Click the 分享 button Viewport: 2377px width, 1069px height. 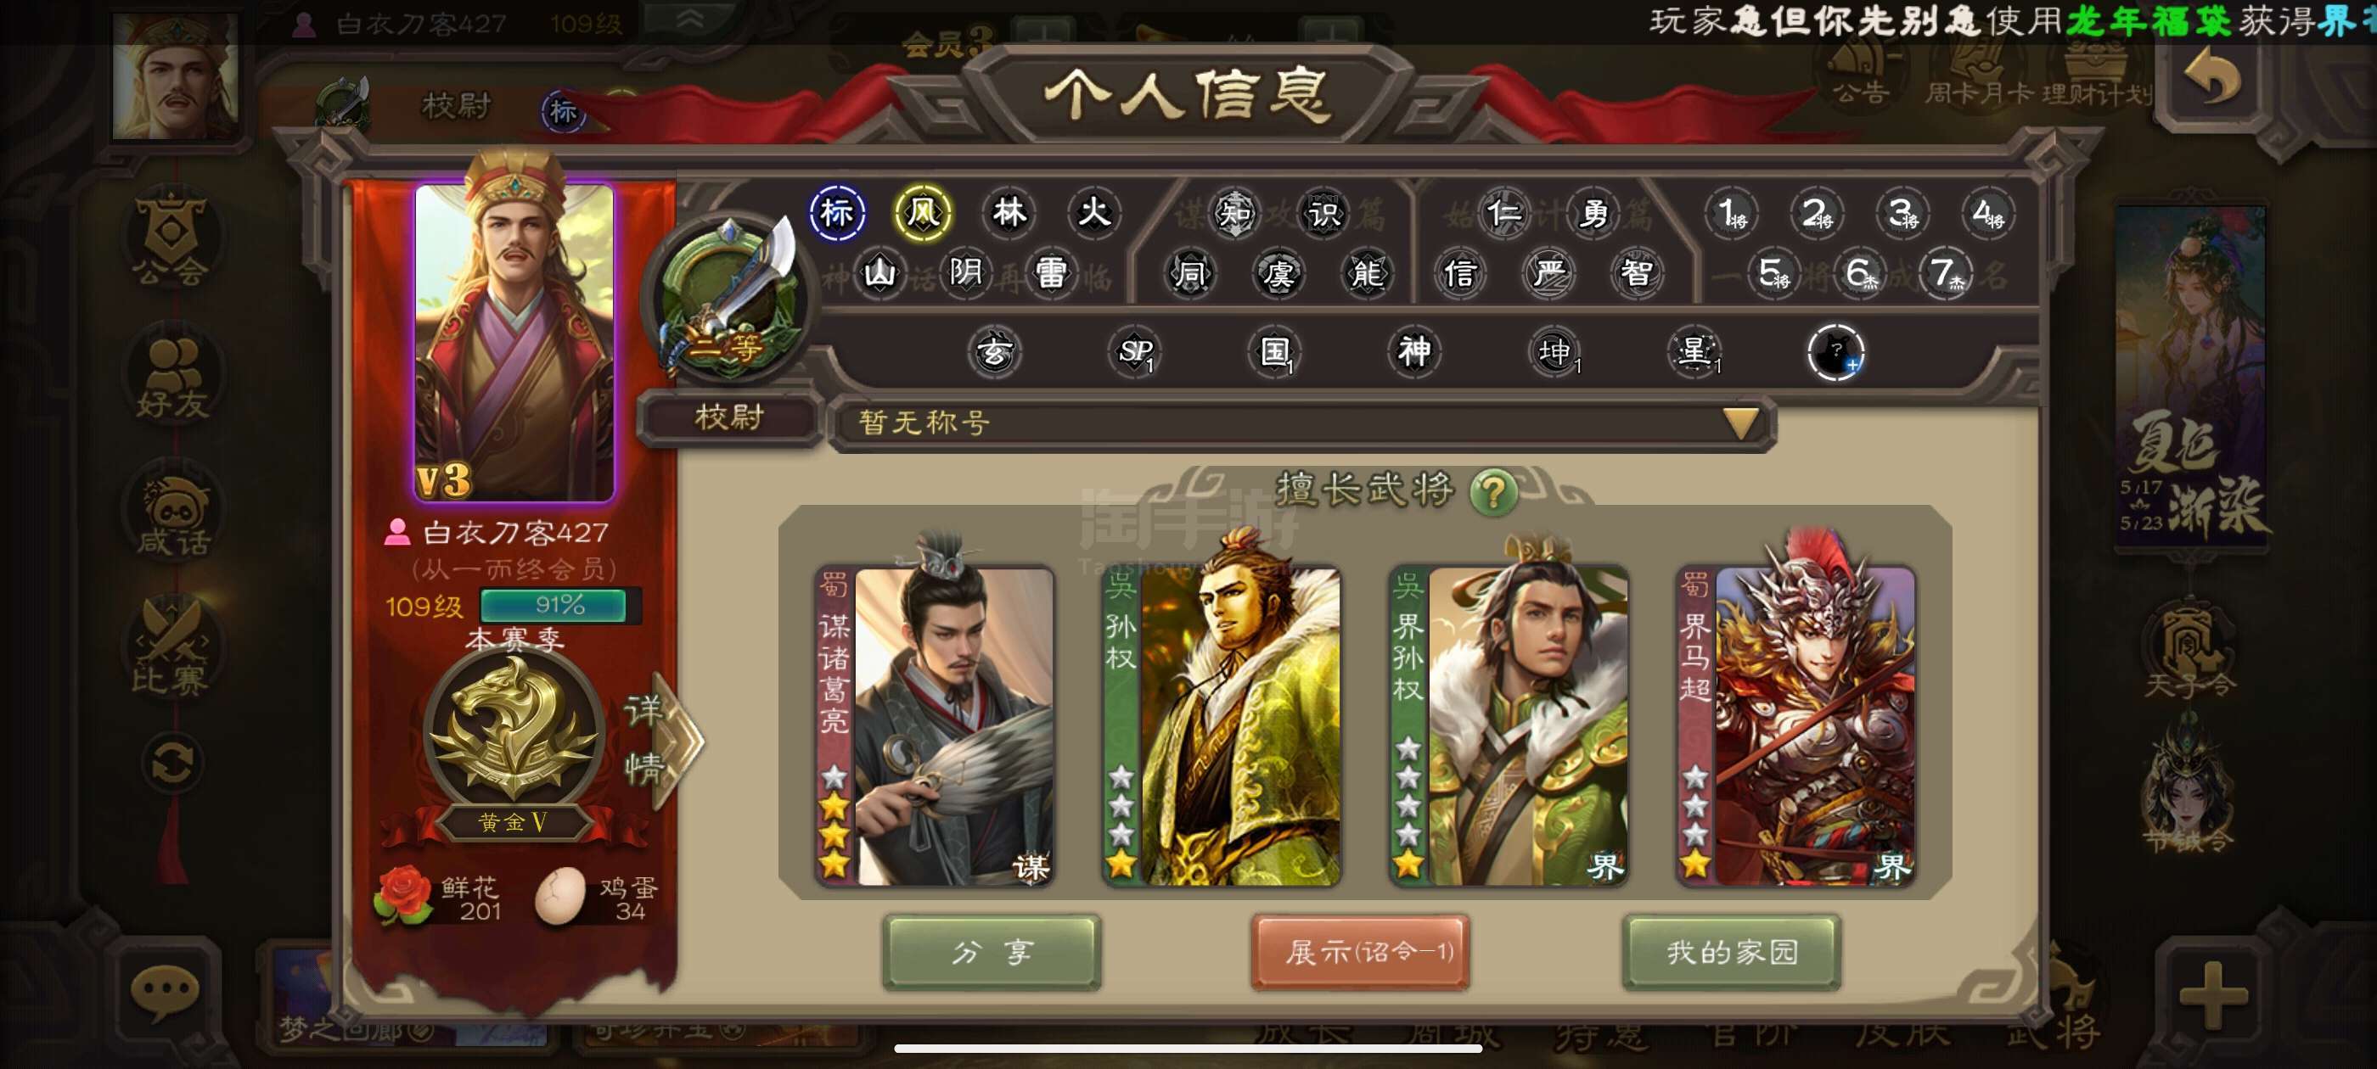(991, 951)
